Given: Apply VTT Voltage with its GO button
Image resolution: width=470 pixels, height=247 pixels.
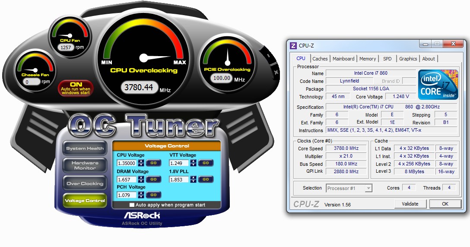Looking at the screenshot, I should tap(206, 163).
